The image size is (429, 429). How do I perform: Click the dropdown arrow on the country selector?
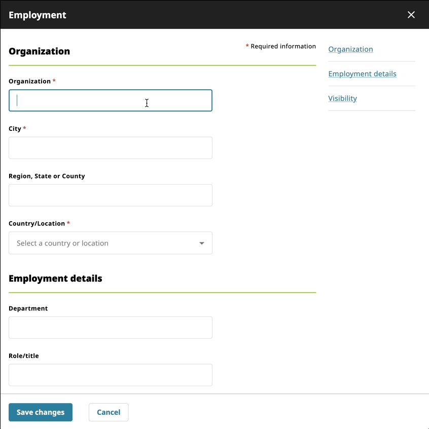202,243
